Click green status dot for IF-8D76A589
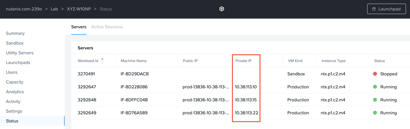Screen dimensions: 410x129 375,113
